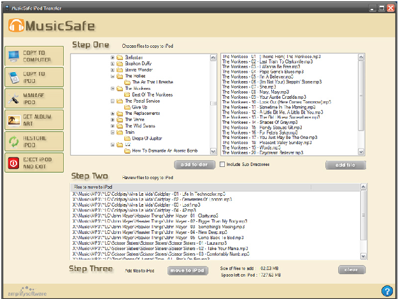398x299 pixels.
Task: Select the Coldplay - 01 Life In Technicolor.mp3 row
Action: 149,194
